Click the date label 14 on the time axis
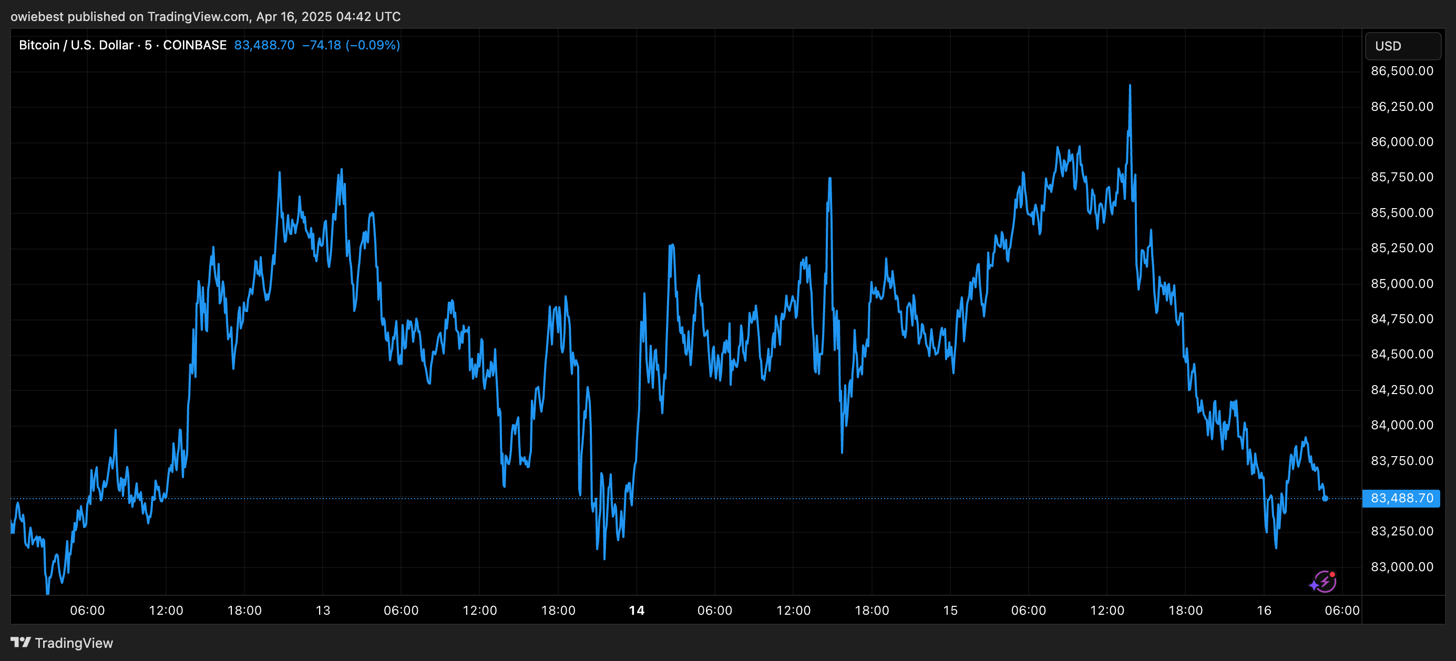The height and width of the screenshot is (661, 1456). [x=636, y=610]
